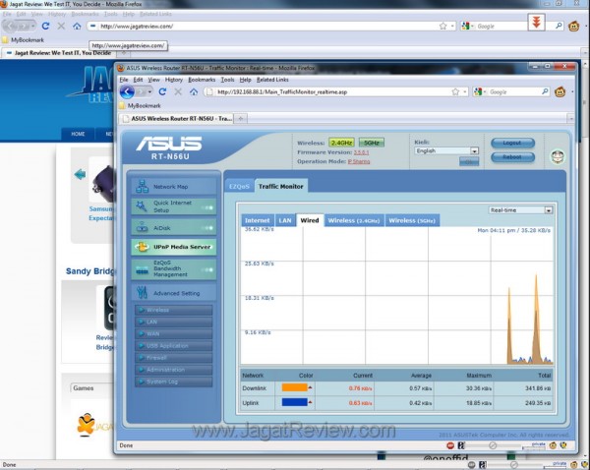Click the help mascot icon in router header
This screenshot has width=590, height=470.
(558, 156)
